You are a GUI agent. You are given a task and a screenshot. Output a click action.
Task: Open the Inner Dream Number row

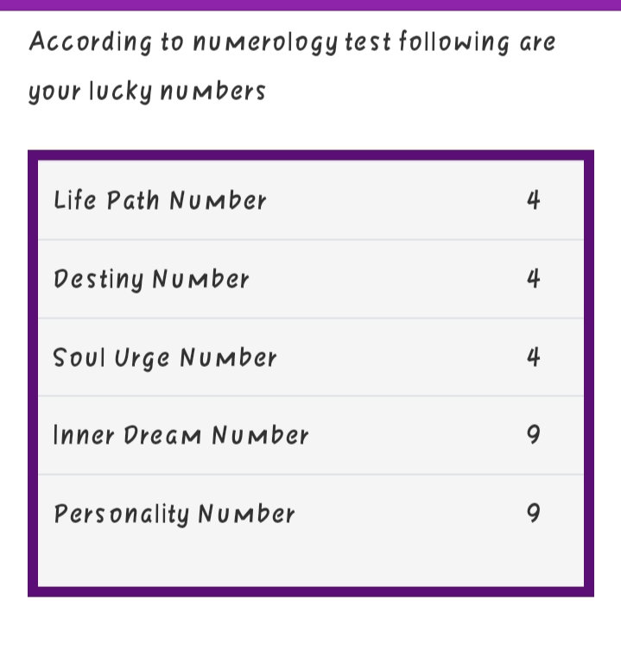point(311,435)
